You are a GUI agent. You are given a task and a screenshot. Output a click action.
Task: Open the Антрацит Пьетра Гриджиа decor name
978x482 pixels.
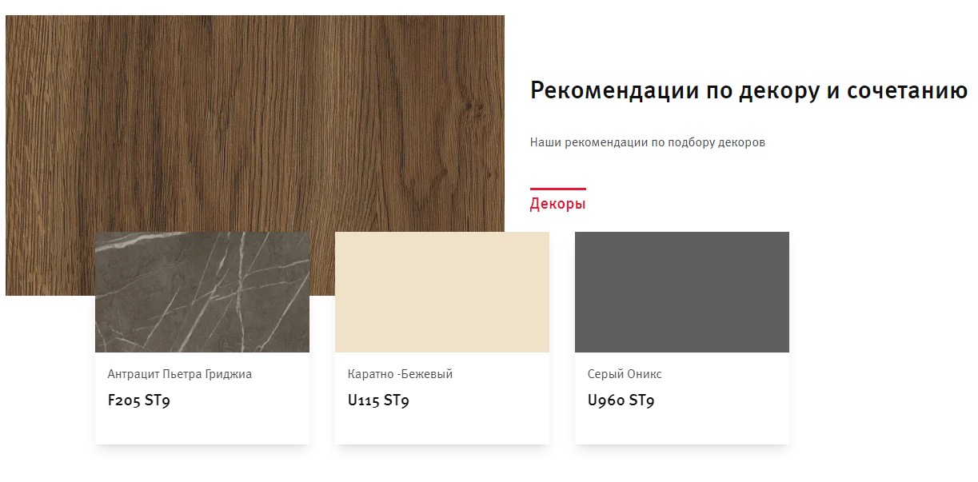tap(180, 374)
